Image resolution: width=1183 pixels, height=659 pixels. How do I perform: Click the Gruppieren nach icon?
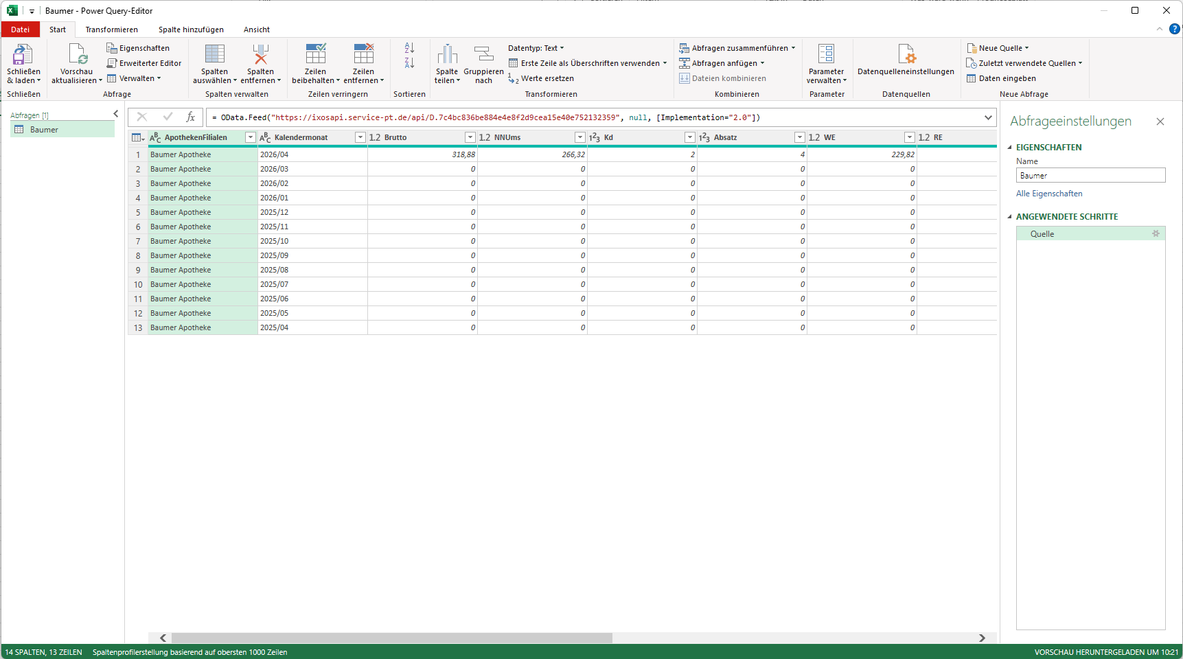(483, 55)
